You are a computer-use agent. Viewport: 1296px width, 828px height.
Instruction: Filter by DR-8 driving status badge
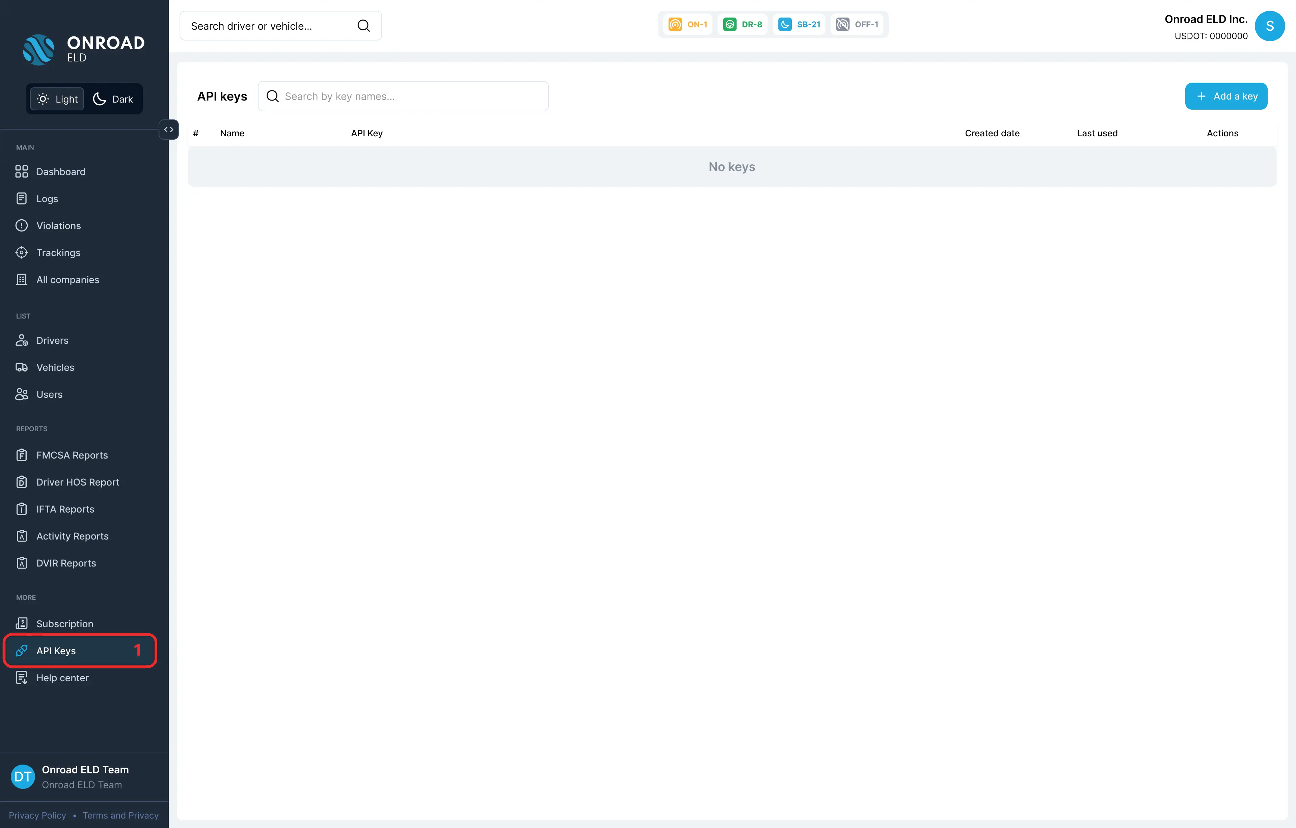point(742,24)
